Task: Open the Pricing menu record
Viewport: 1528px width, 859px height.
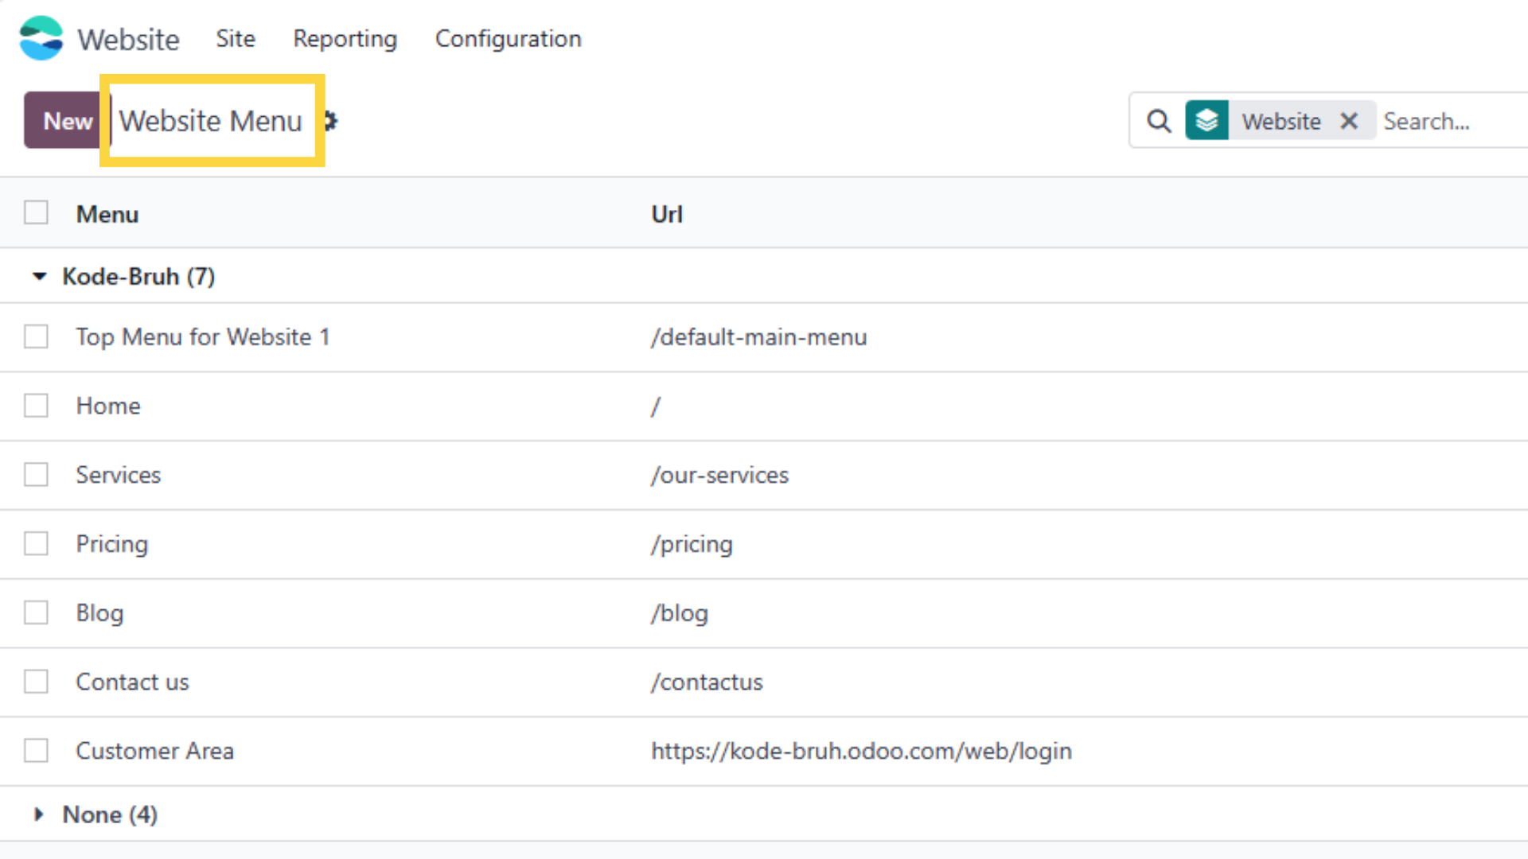Action: click(112, 544)
